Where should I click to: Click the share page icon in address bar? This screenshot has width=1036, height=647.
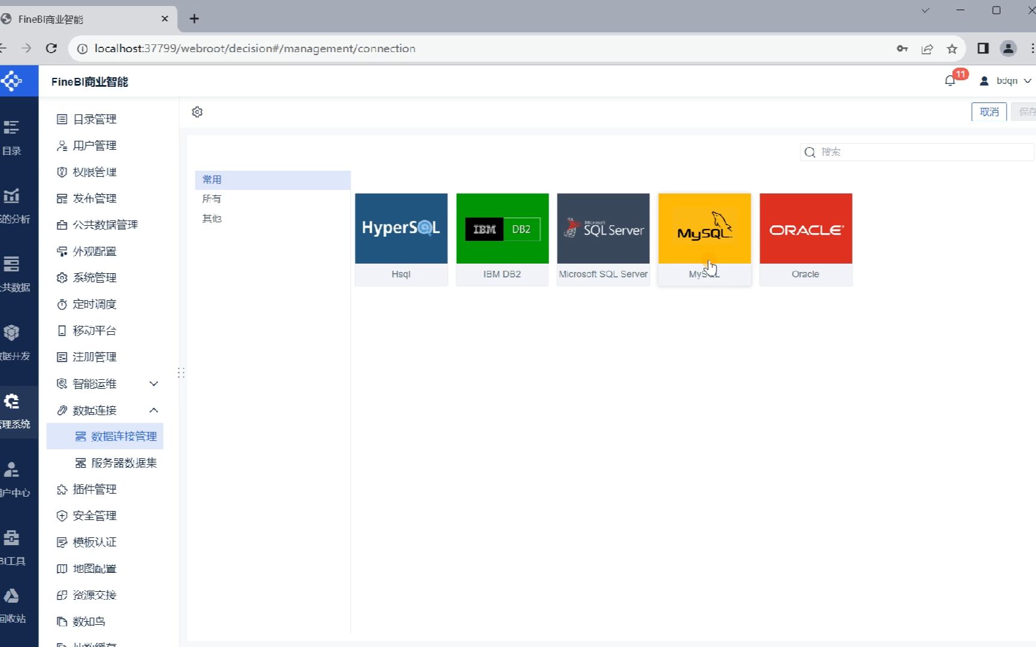pos(927,49)
